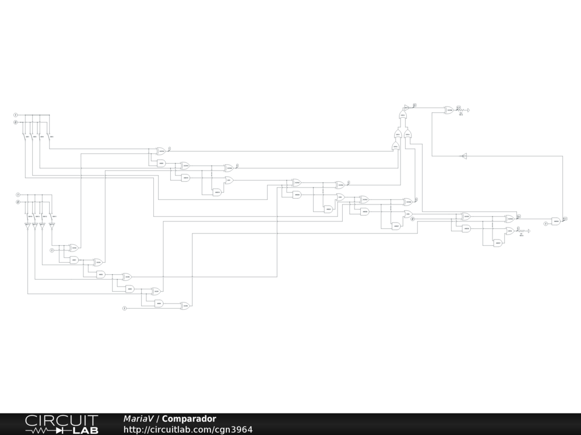Click the CircuitLab logo
The width and height of the screenshot is (581, 435).
click(61, 424)
